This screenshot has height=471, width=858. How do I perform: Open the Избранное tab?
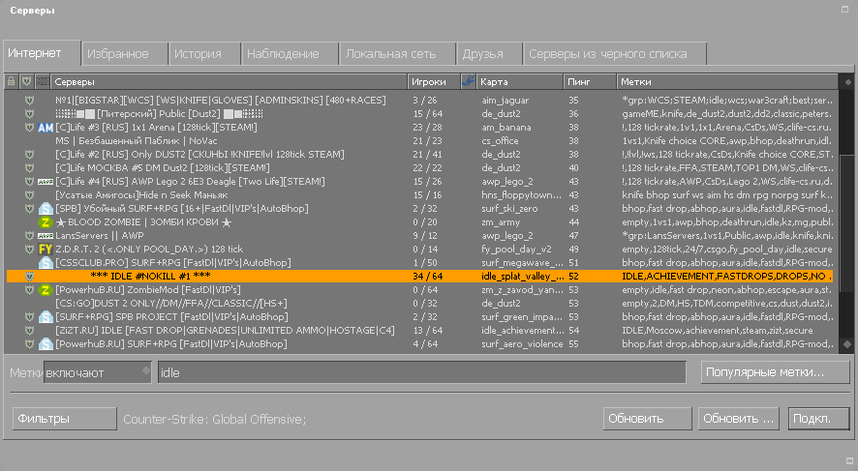click(x=125, y=54)
